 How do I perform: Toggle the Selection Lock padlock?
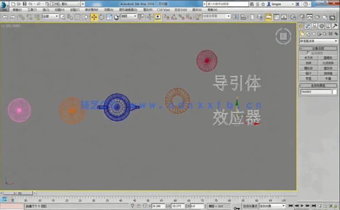[139, 206]
